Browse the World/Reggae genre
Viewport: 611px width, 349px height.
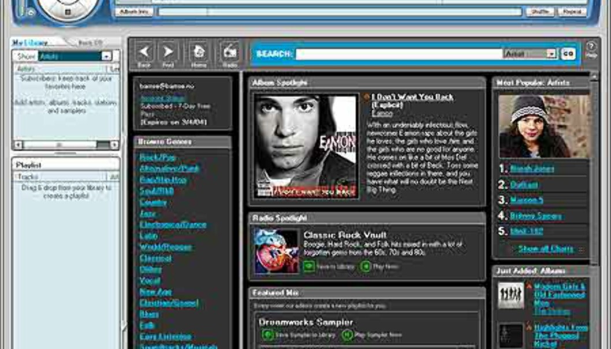click(x=166, y=247)
